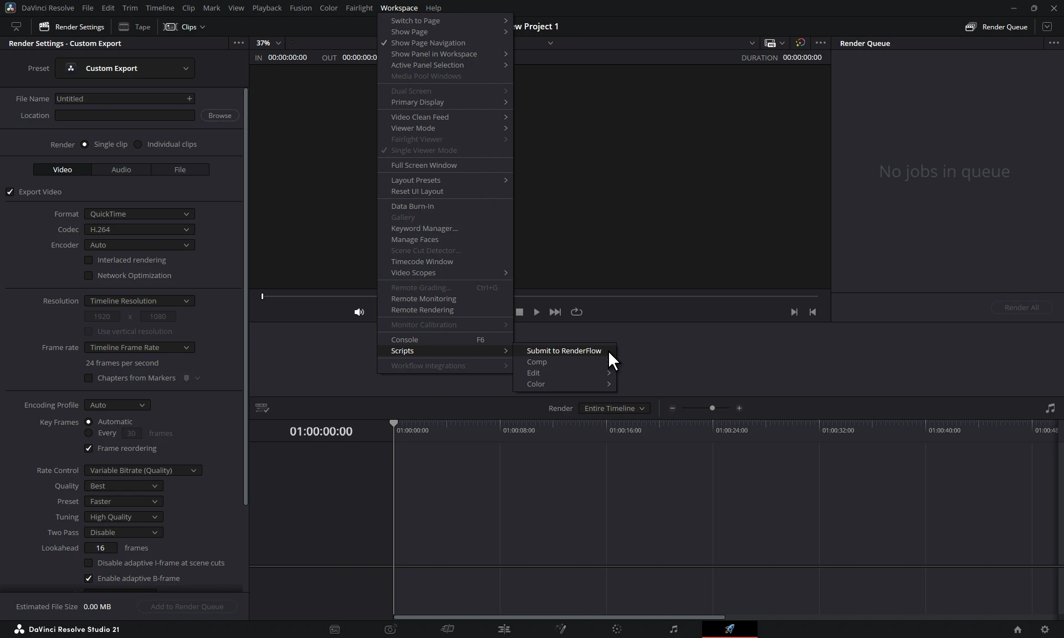Click the timeline view options icon
1064x638 pixels.
point(262,408)
